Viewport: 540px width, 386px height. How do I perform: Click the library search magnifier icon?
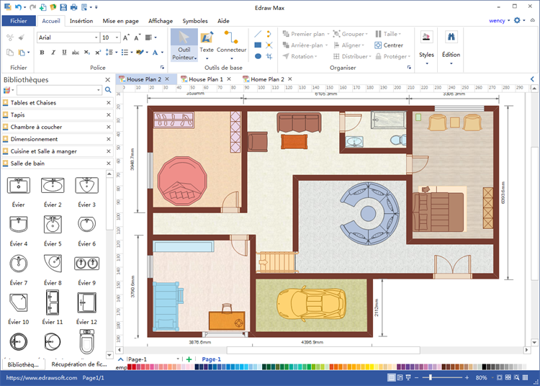(x=108, y=90)
